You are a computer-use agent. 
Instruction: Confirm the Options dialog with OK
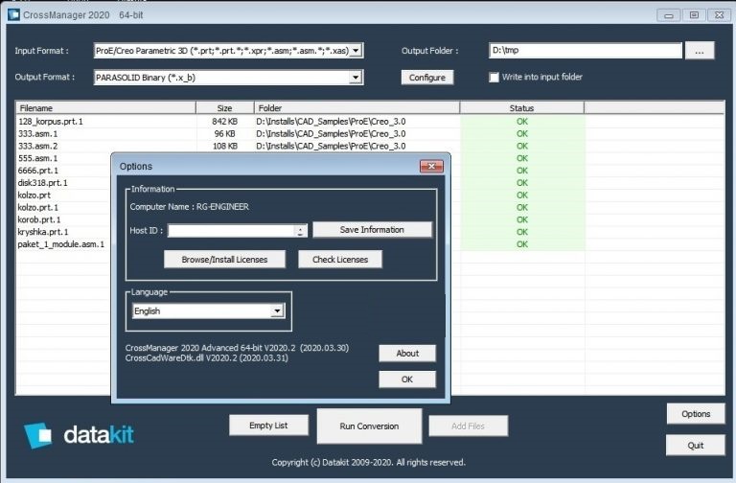pos(407,379)
